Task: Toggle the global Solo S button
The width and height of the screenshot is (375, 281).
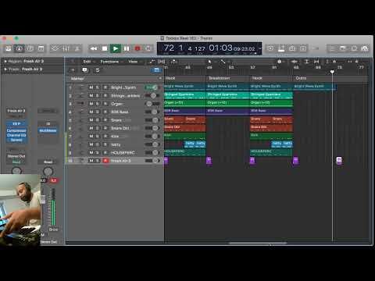Action: 97,70
